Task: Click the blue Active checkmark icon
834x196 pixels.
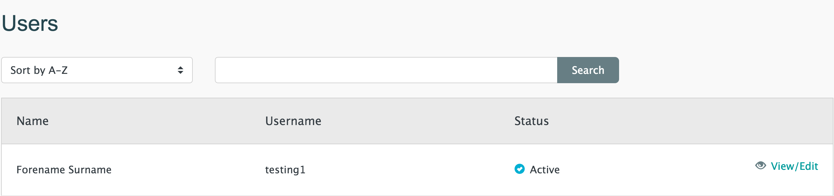Action: (519, 169)
